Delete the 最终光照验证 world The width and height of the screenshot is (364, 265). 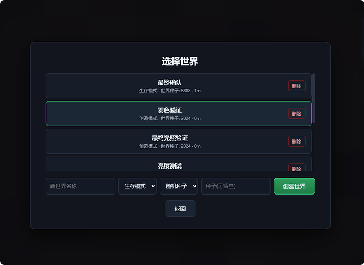297,142
